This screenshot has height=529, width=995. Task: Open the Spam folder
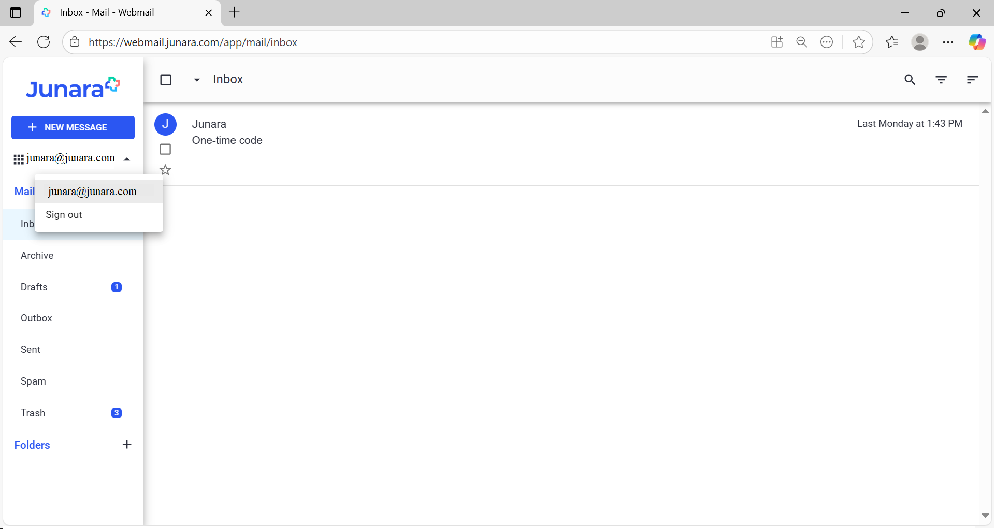click(73, 381)
